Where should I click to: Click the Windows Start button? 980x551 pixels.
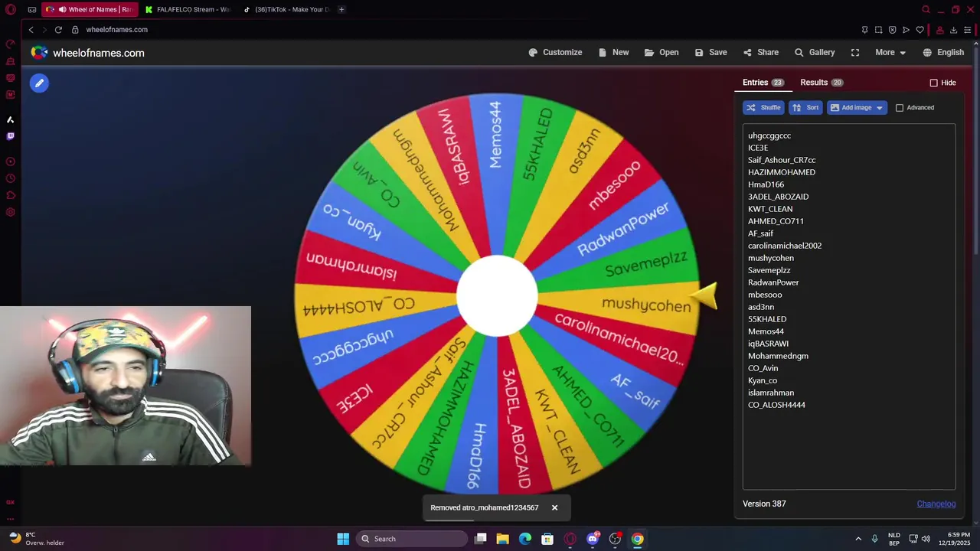(x=343, y=539)
